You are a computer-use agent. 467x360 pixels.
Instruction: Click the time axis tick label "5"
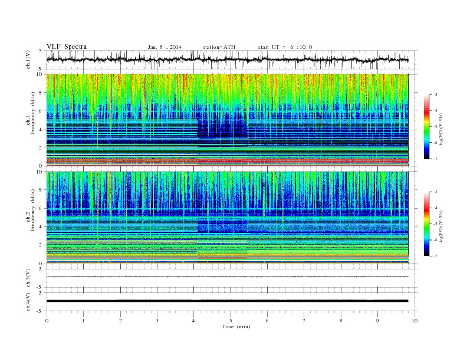(231, 321)
